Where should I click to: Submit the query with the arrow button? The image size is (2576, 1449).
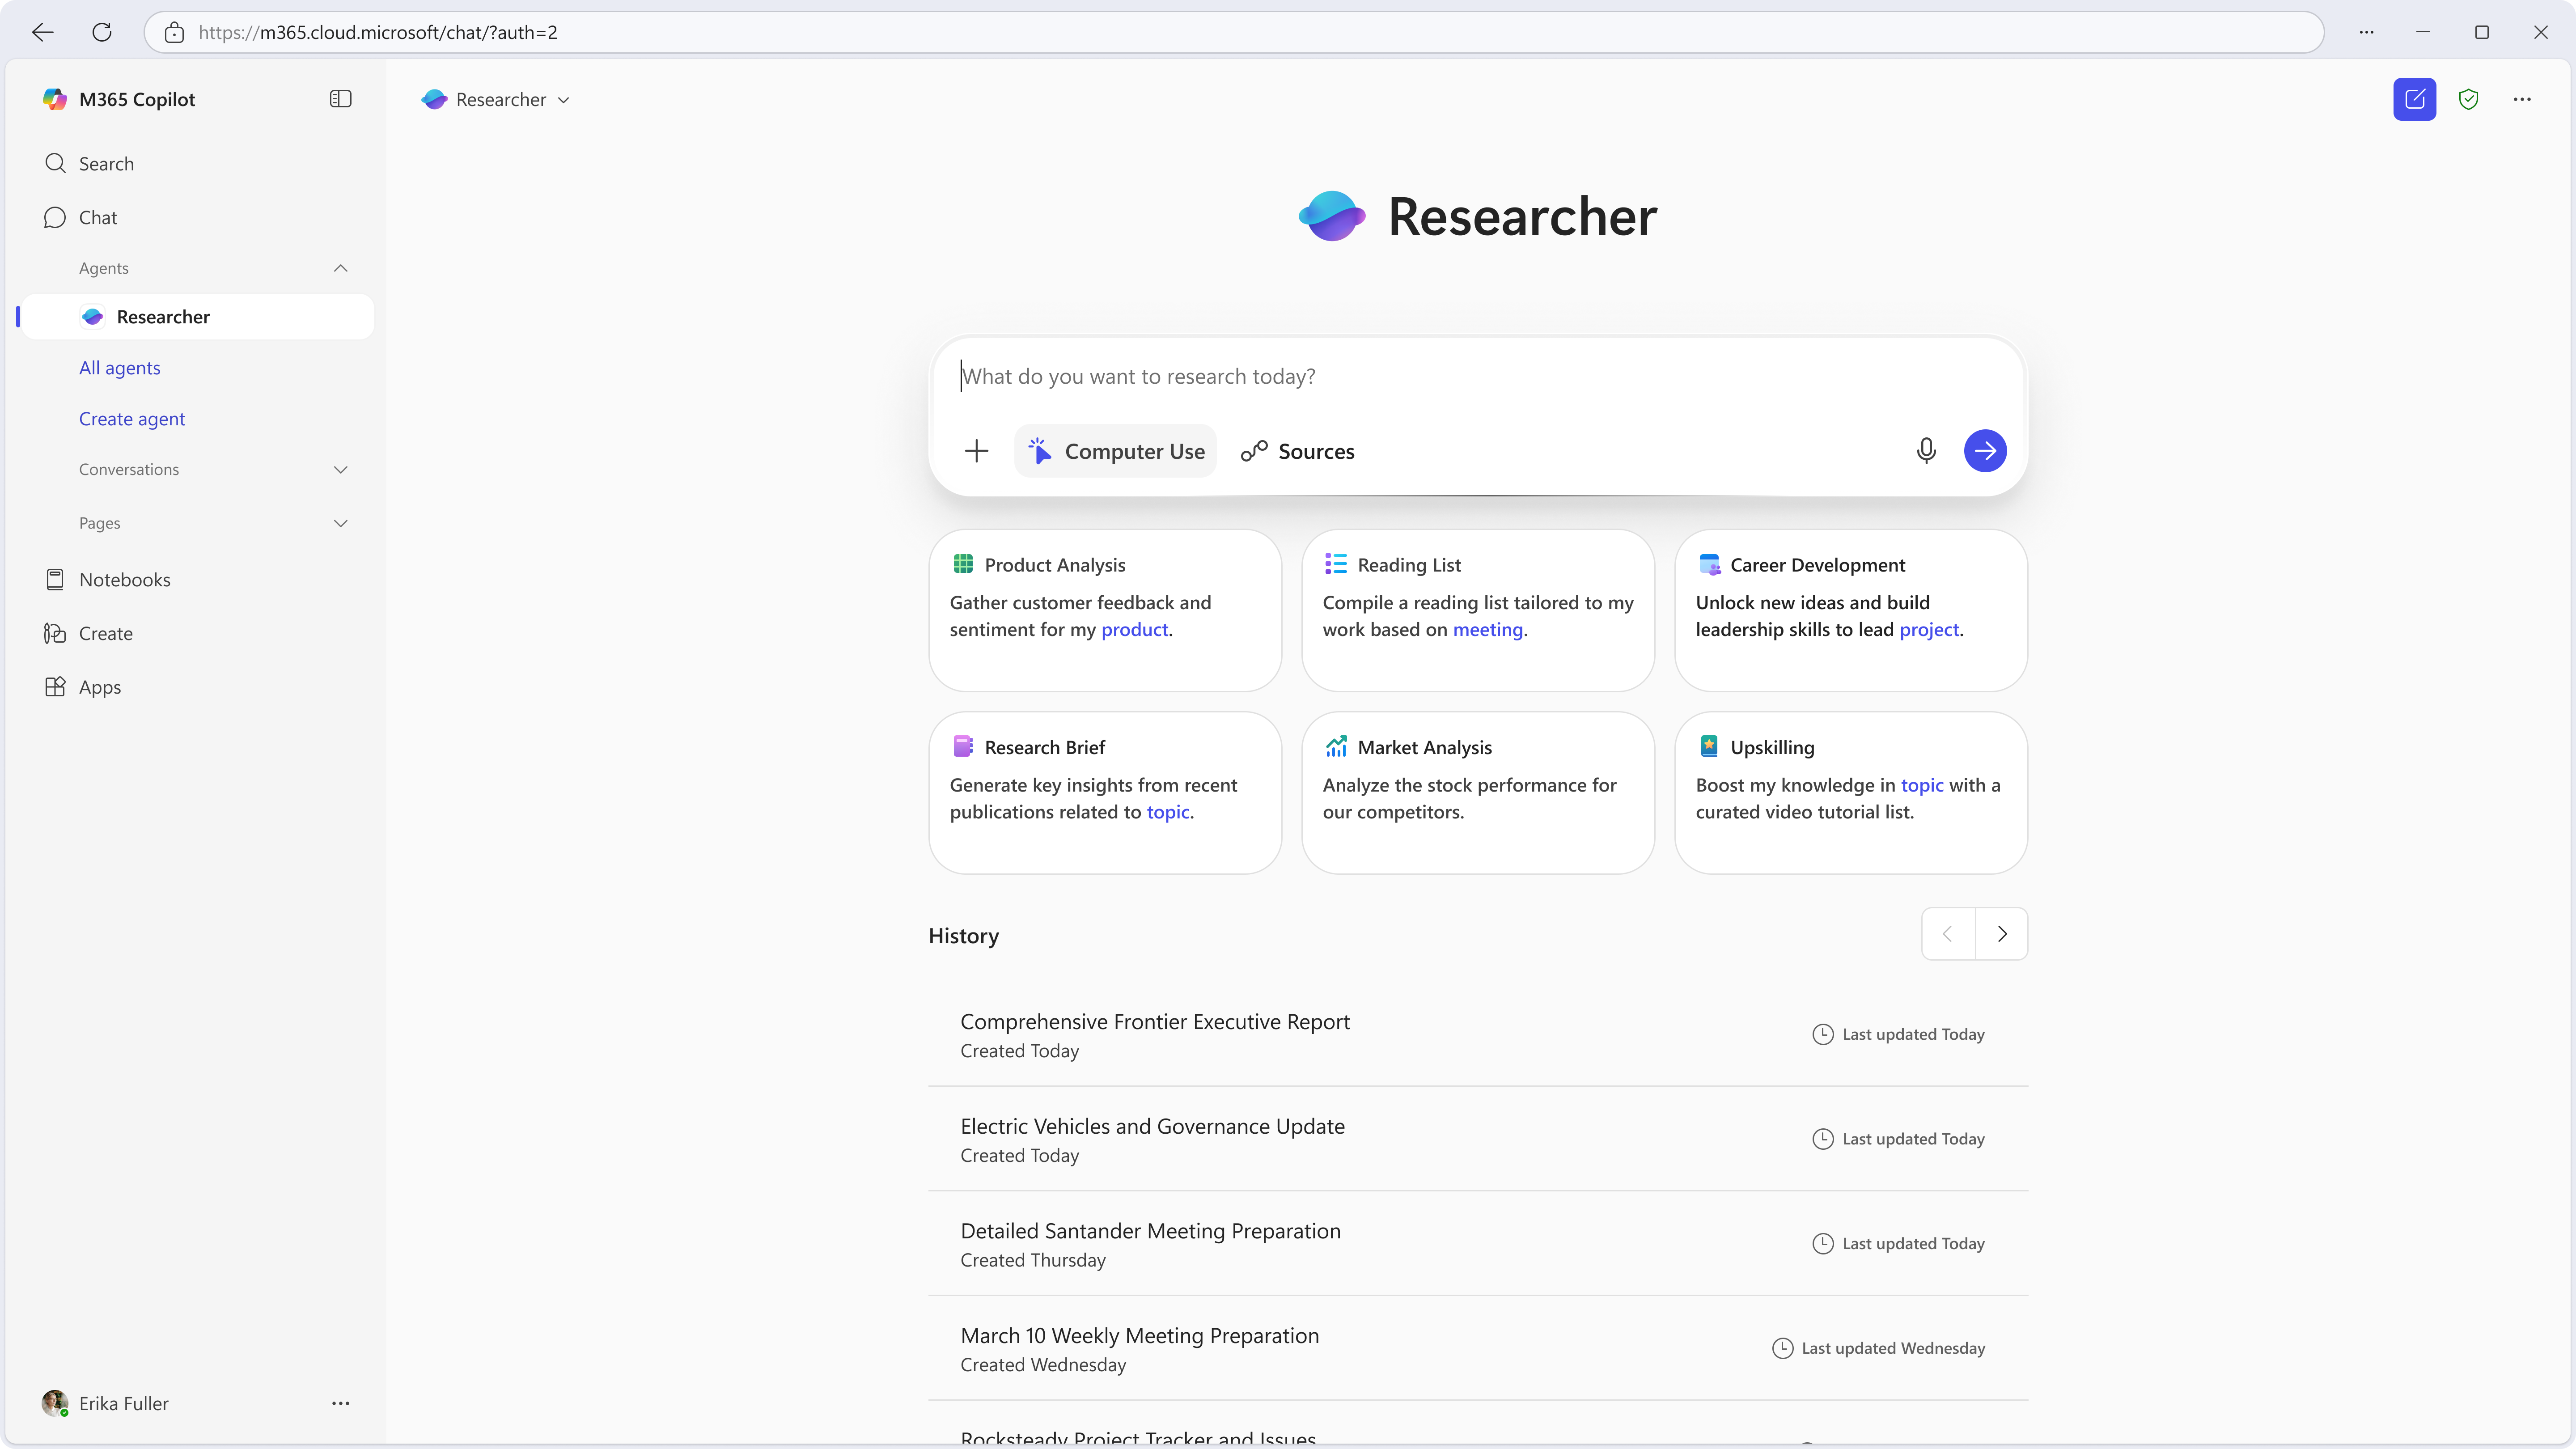click(1986, 451)
